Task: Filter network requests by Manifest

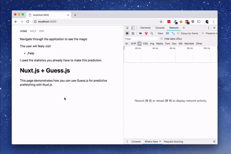Action: (x=189, y=44)
